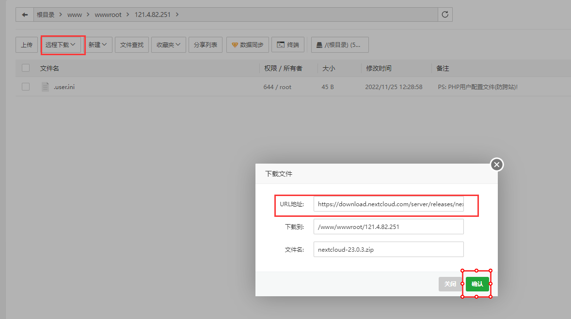Image resolution: width=571 pixels, height=319 pixels.
Task: Expand the 收藏夹 dropdown
Action: coord(169,45)
